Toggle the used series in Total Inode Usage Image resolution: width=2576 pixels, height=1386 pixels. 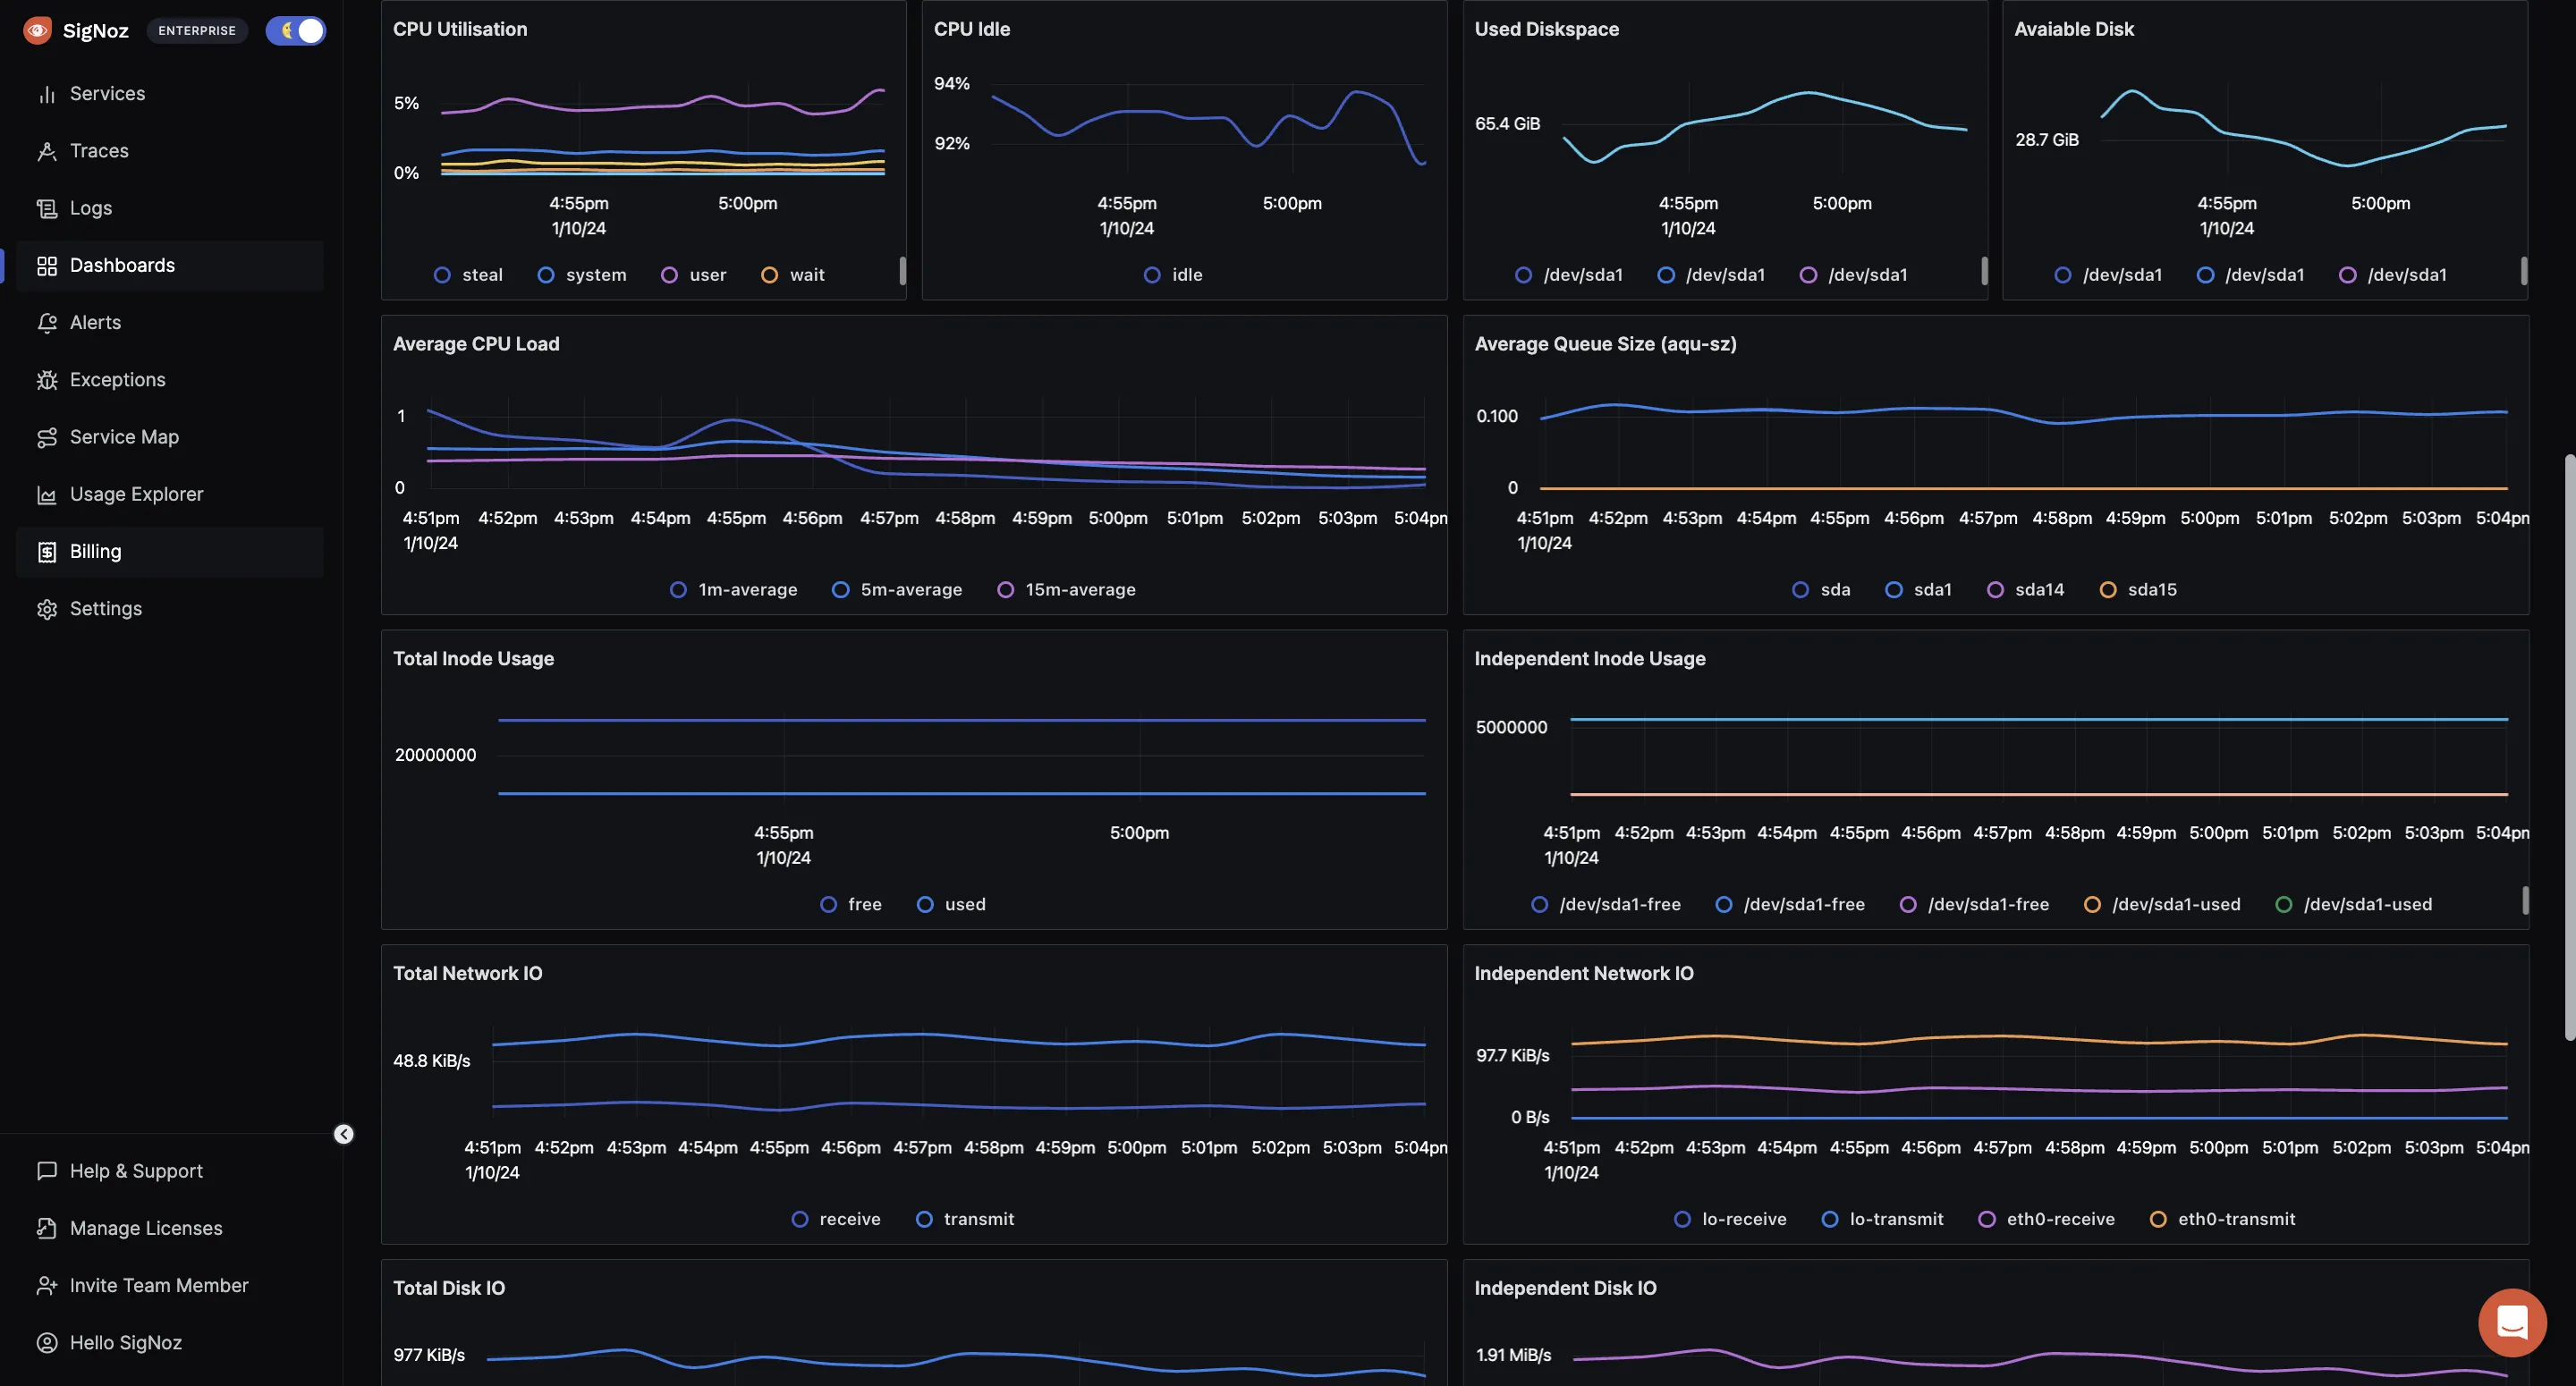(952, 905)
